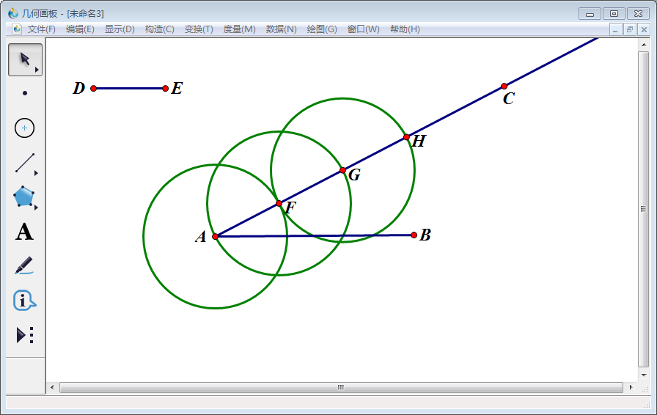
Task: Open the 编辑(E) menu
Action: pos(80,29)
